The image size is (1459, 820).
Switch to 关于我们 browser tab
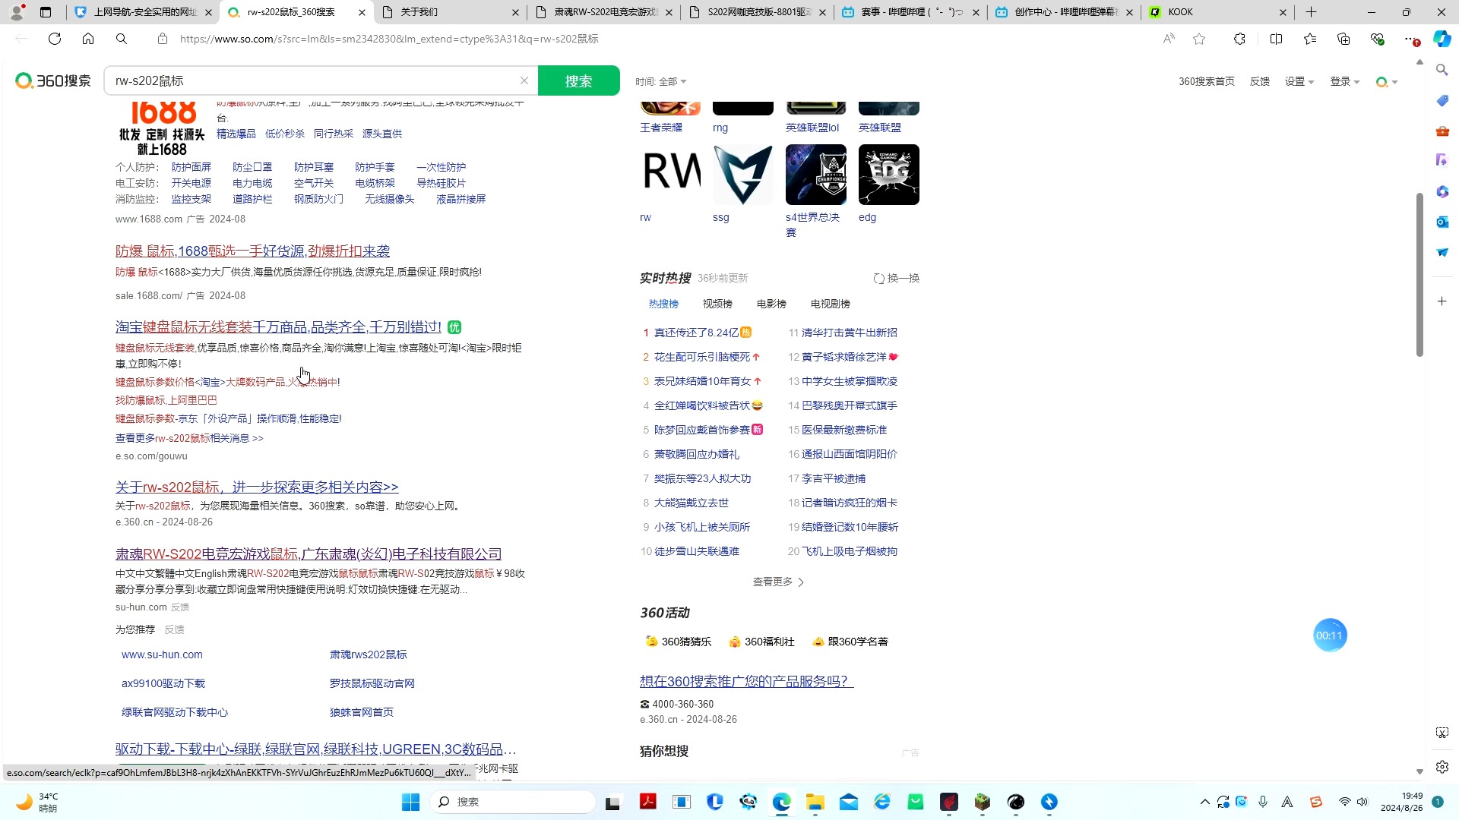(451, 12)
